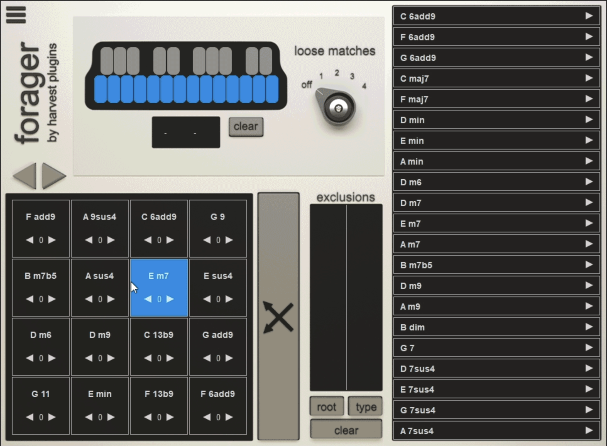Open the hamburger menu
The image size is (607, 446).
pos(16,15)
